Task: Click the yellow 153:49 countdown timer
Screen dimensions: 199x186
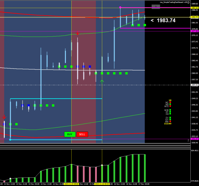Action: [168, 123]
